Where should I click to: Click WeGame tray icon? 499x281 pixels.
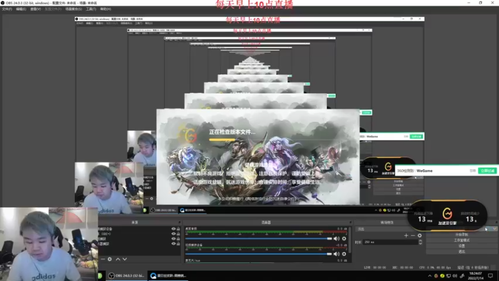click(x=436, y=276)
